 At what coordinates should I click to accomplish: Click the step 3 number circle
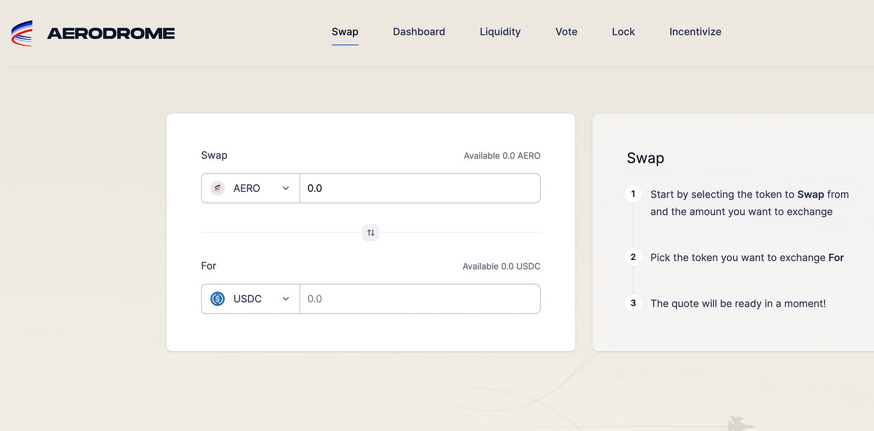click(x=633, y=303)
